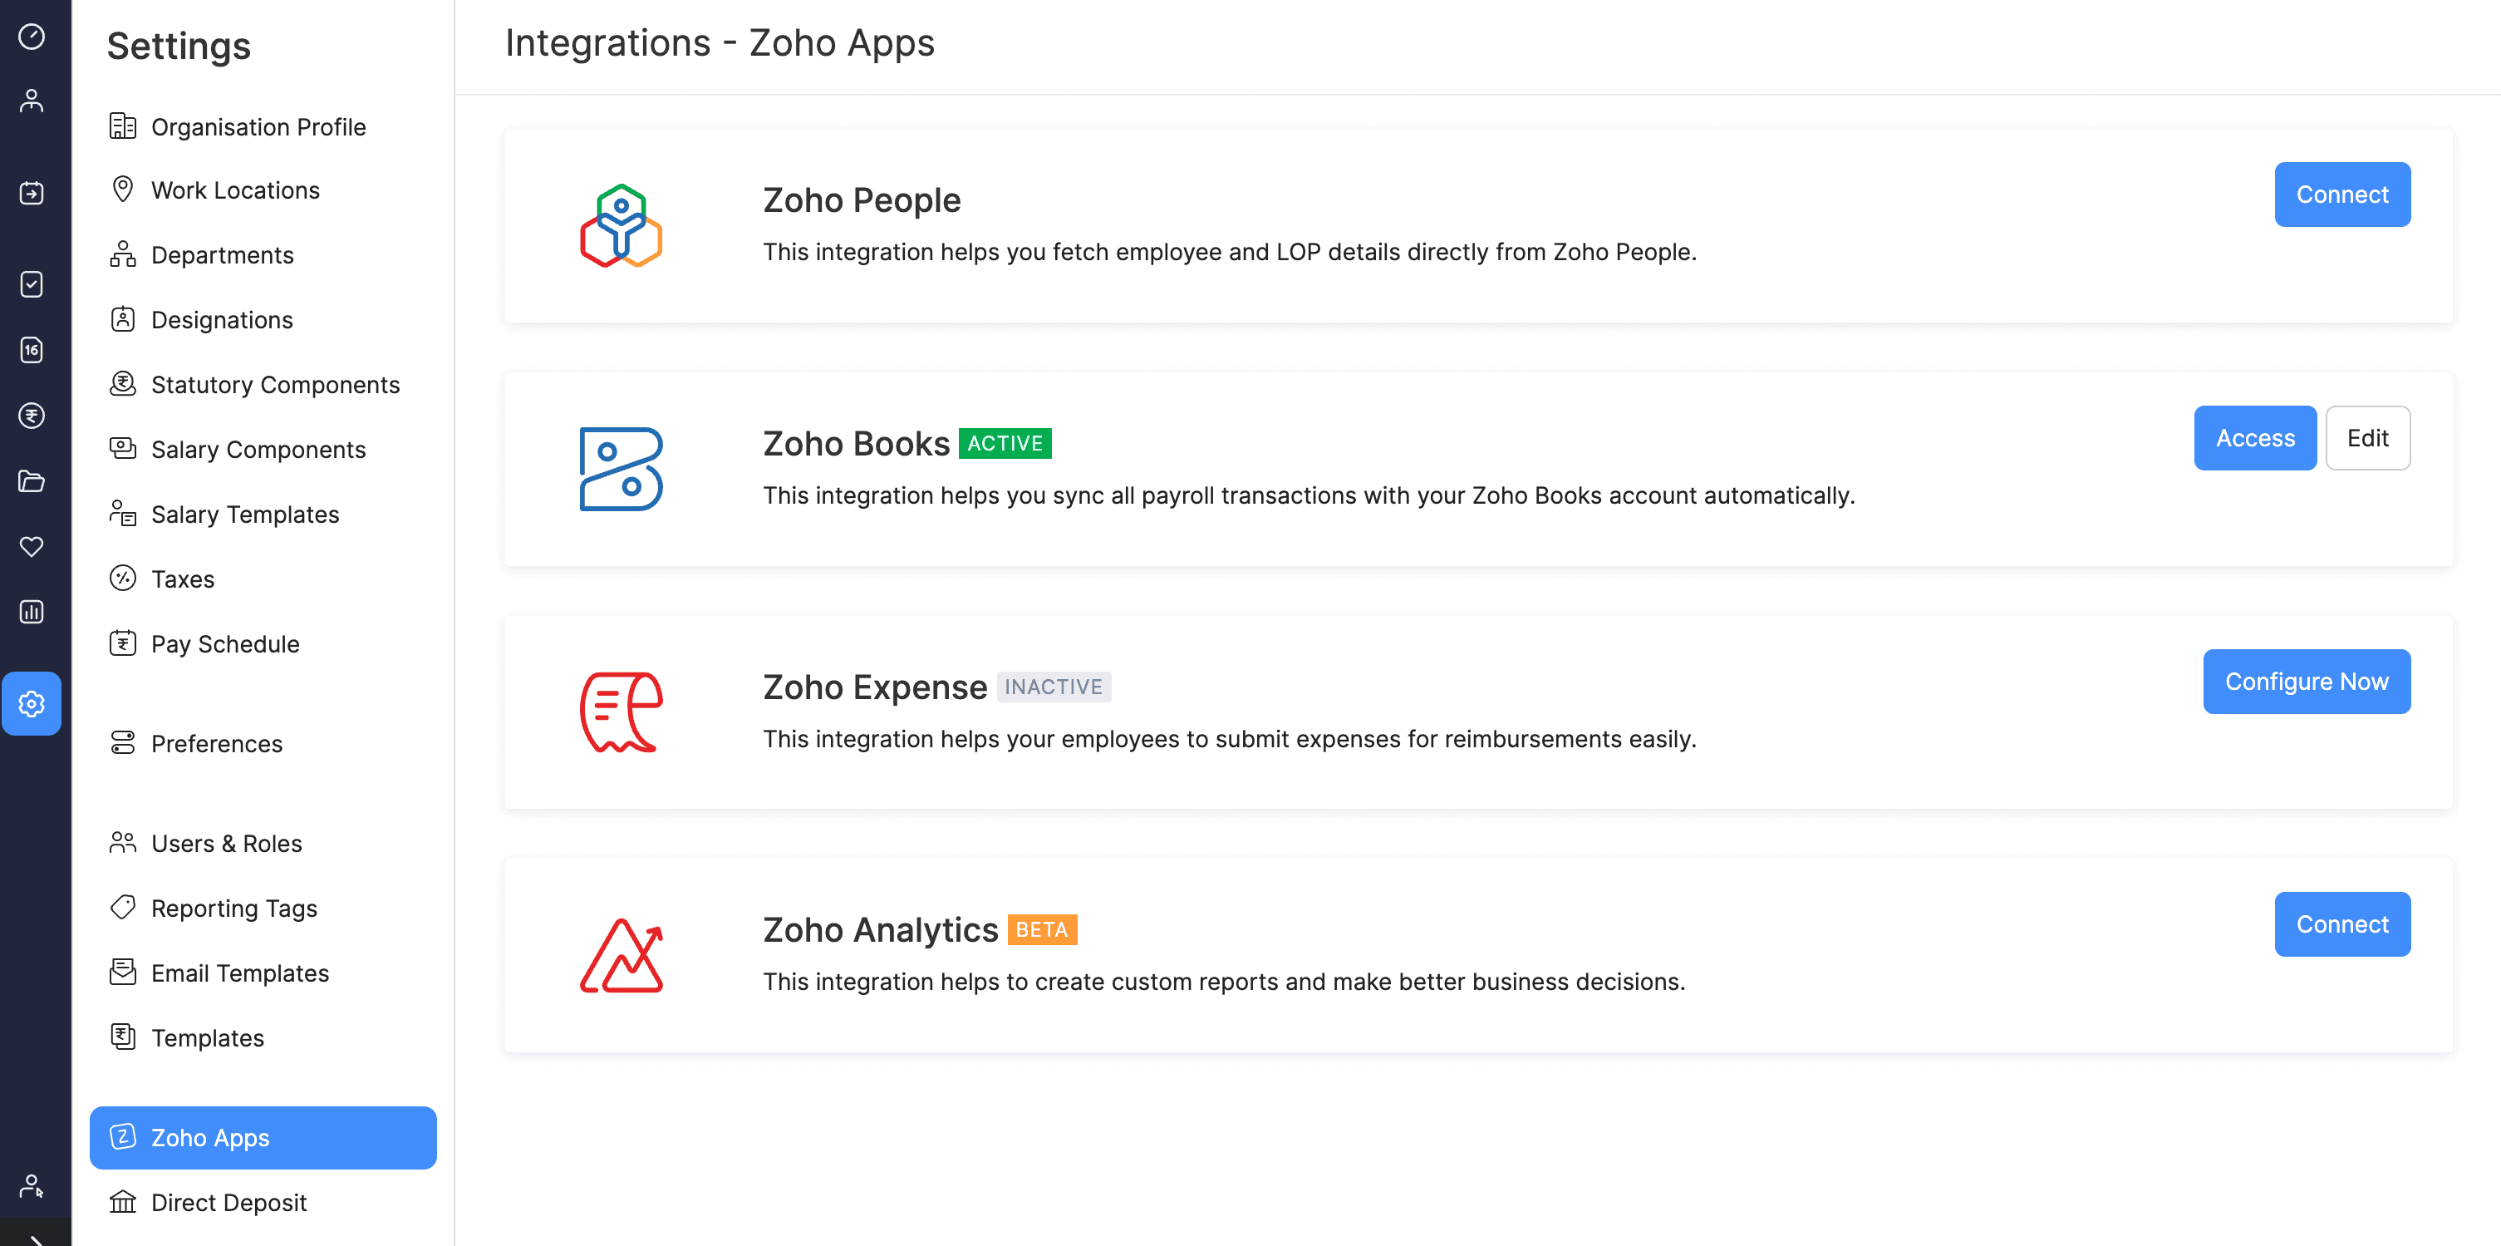Open Reports via the bar chart icon

[x=32, y=612]
